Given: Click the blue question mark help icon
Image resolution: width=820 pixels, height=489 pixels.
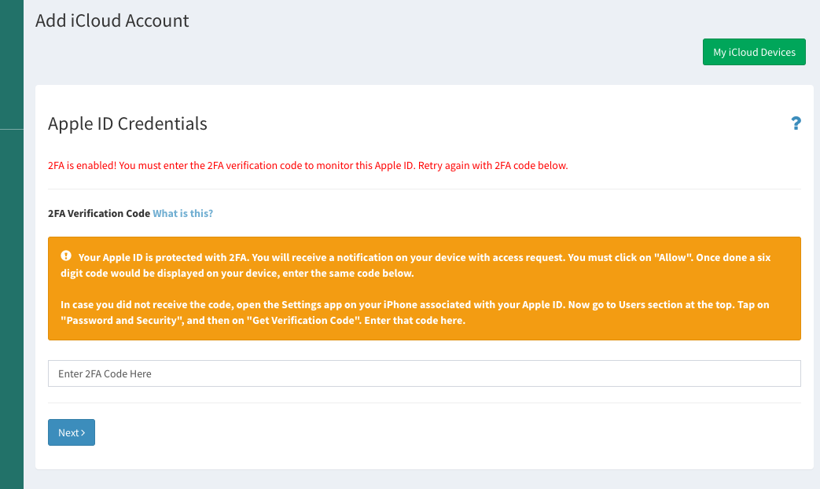Looking at the screenshot, I should point(795,123).
